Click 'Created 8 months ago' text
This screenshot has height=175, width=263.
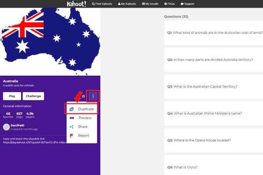[x=24, y=129]
